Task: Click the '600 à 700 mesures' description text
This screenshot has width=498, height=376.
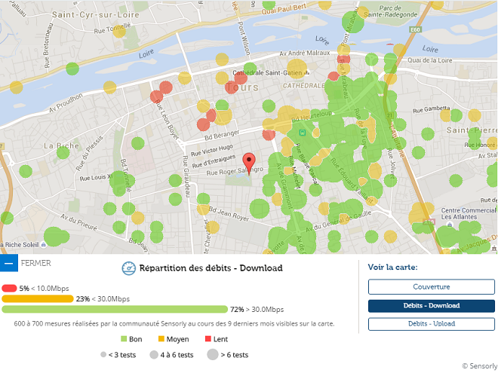Action: 174,324
